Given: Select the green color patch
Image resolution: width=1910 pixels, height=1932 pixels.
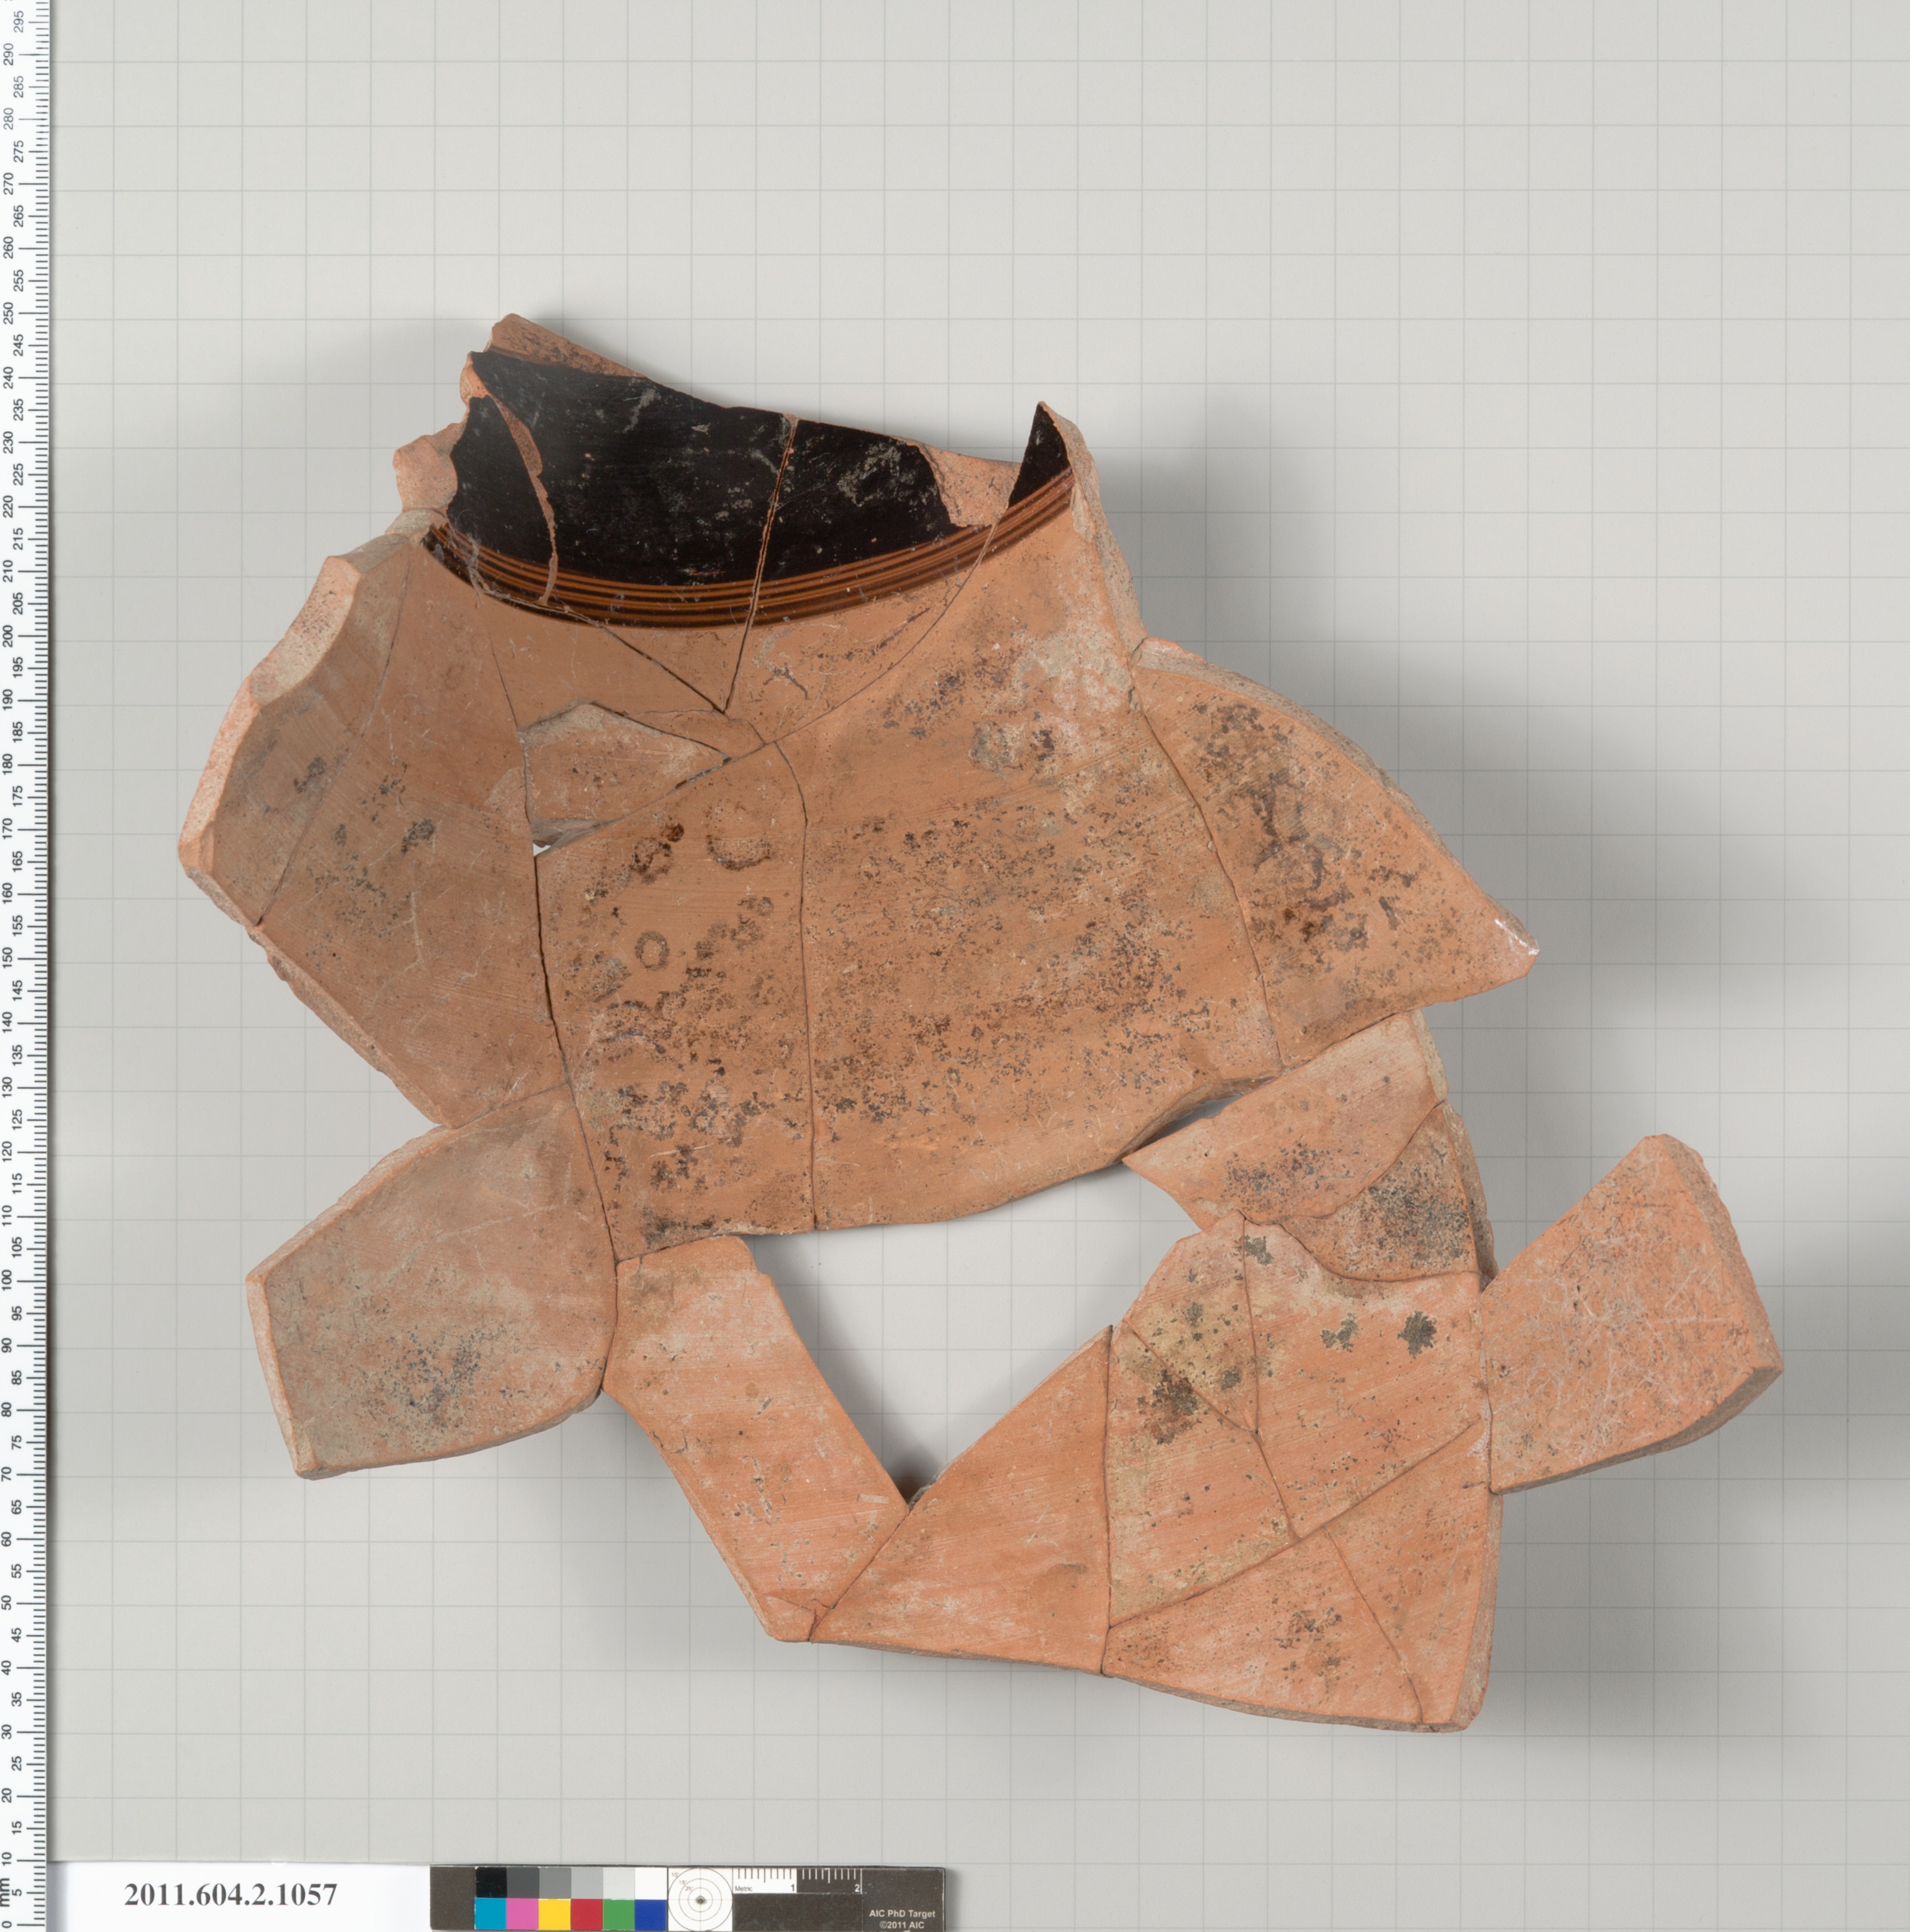Looking at the screenshot, I should (x=619, y=1914).
